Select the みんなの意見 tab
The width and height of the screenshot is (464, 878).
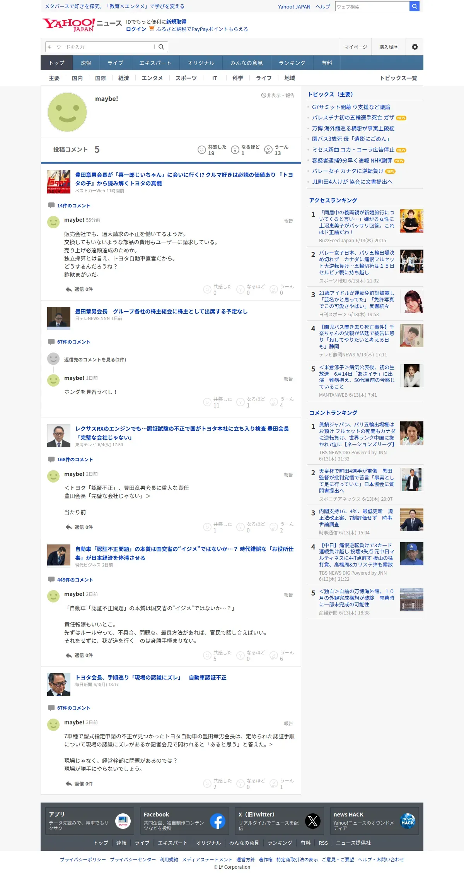(x=247, y=63)
